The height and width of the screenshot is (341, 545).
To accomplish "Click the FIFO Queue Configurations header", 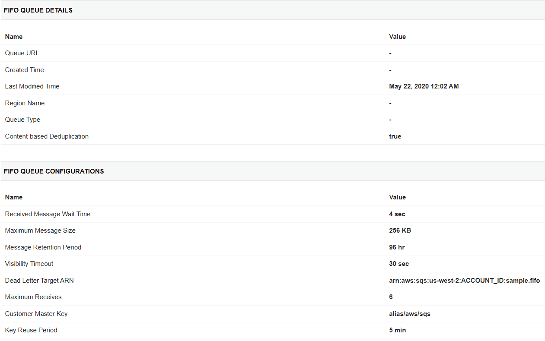I will click(x=54, y=171).
